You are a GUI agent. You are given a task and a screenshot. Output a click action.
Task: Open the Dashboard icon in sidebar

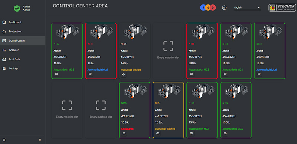point(4,22)
